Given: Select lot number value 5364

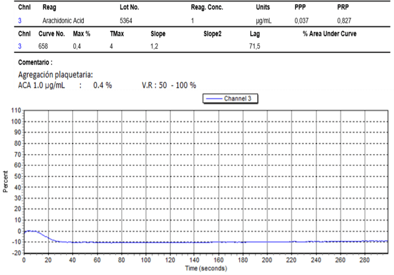Looking at the screenshot, I should 126,21.
